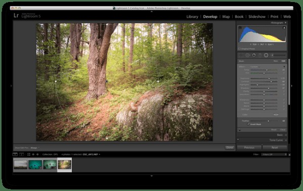Toggle the Tone Curve panel on/off switch
This screenshot has height=191, width=303.
(x=238, y=140)
